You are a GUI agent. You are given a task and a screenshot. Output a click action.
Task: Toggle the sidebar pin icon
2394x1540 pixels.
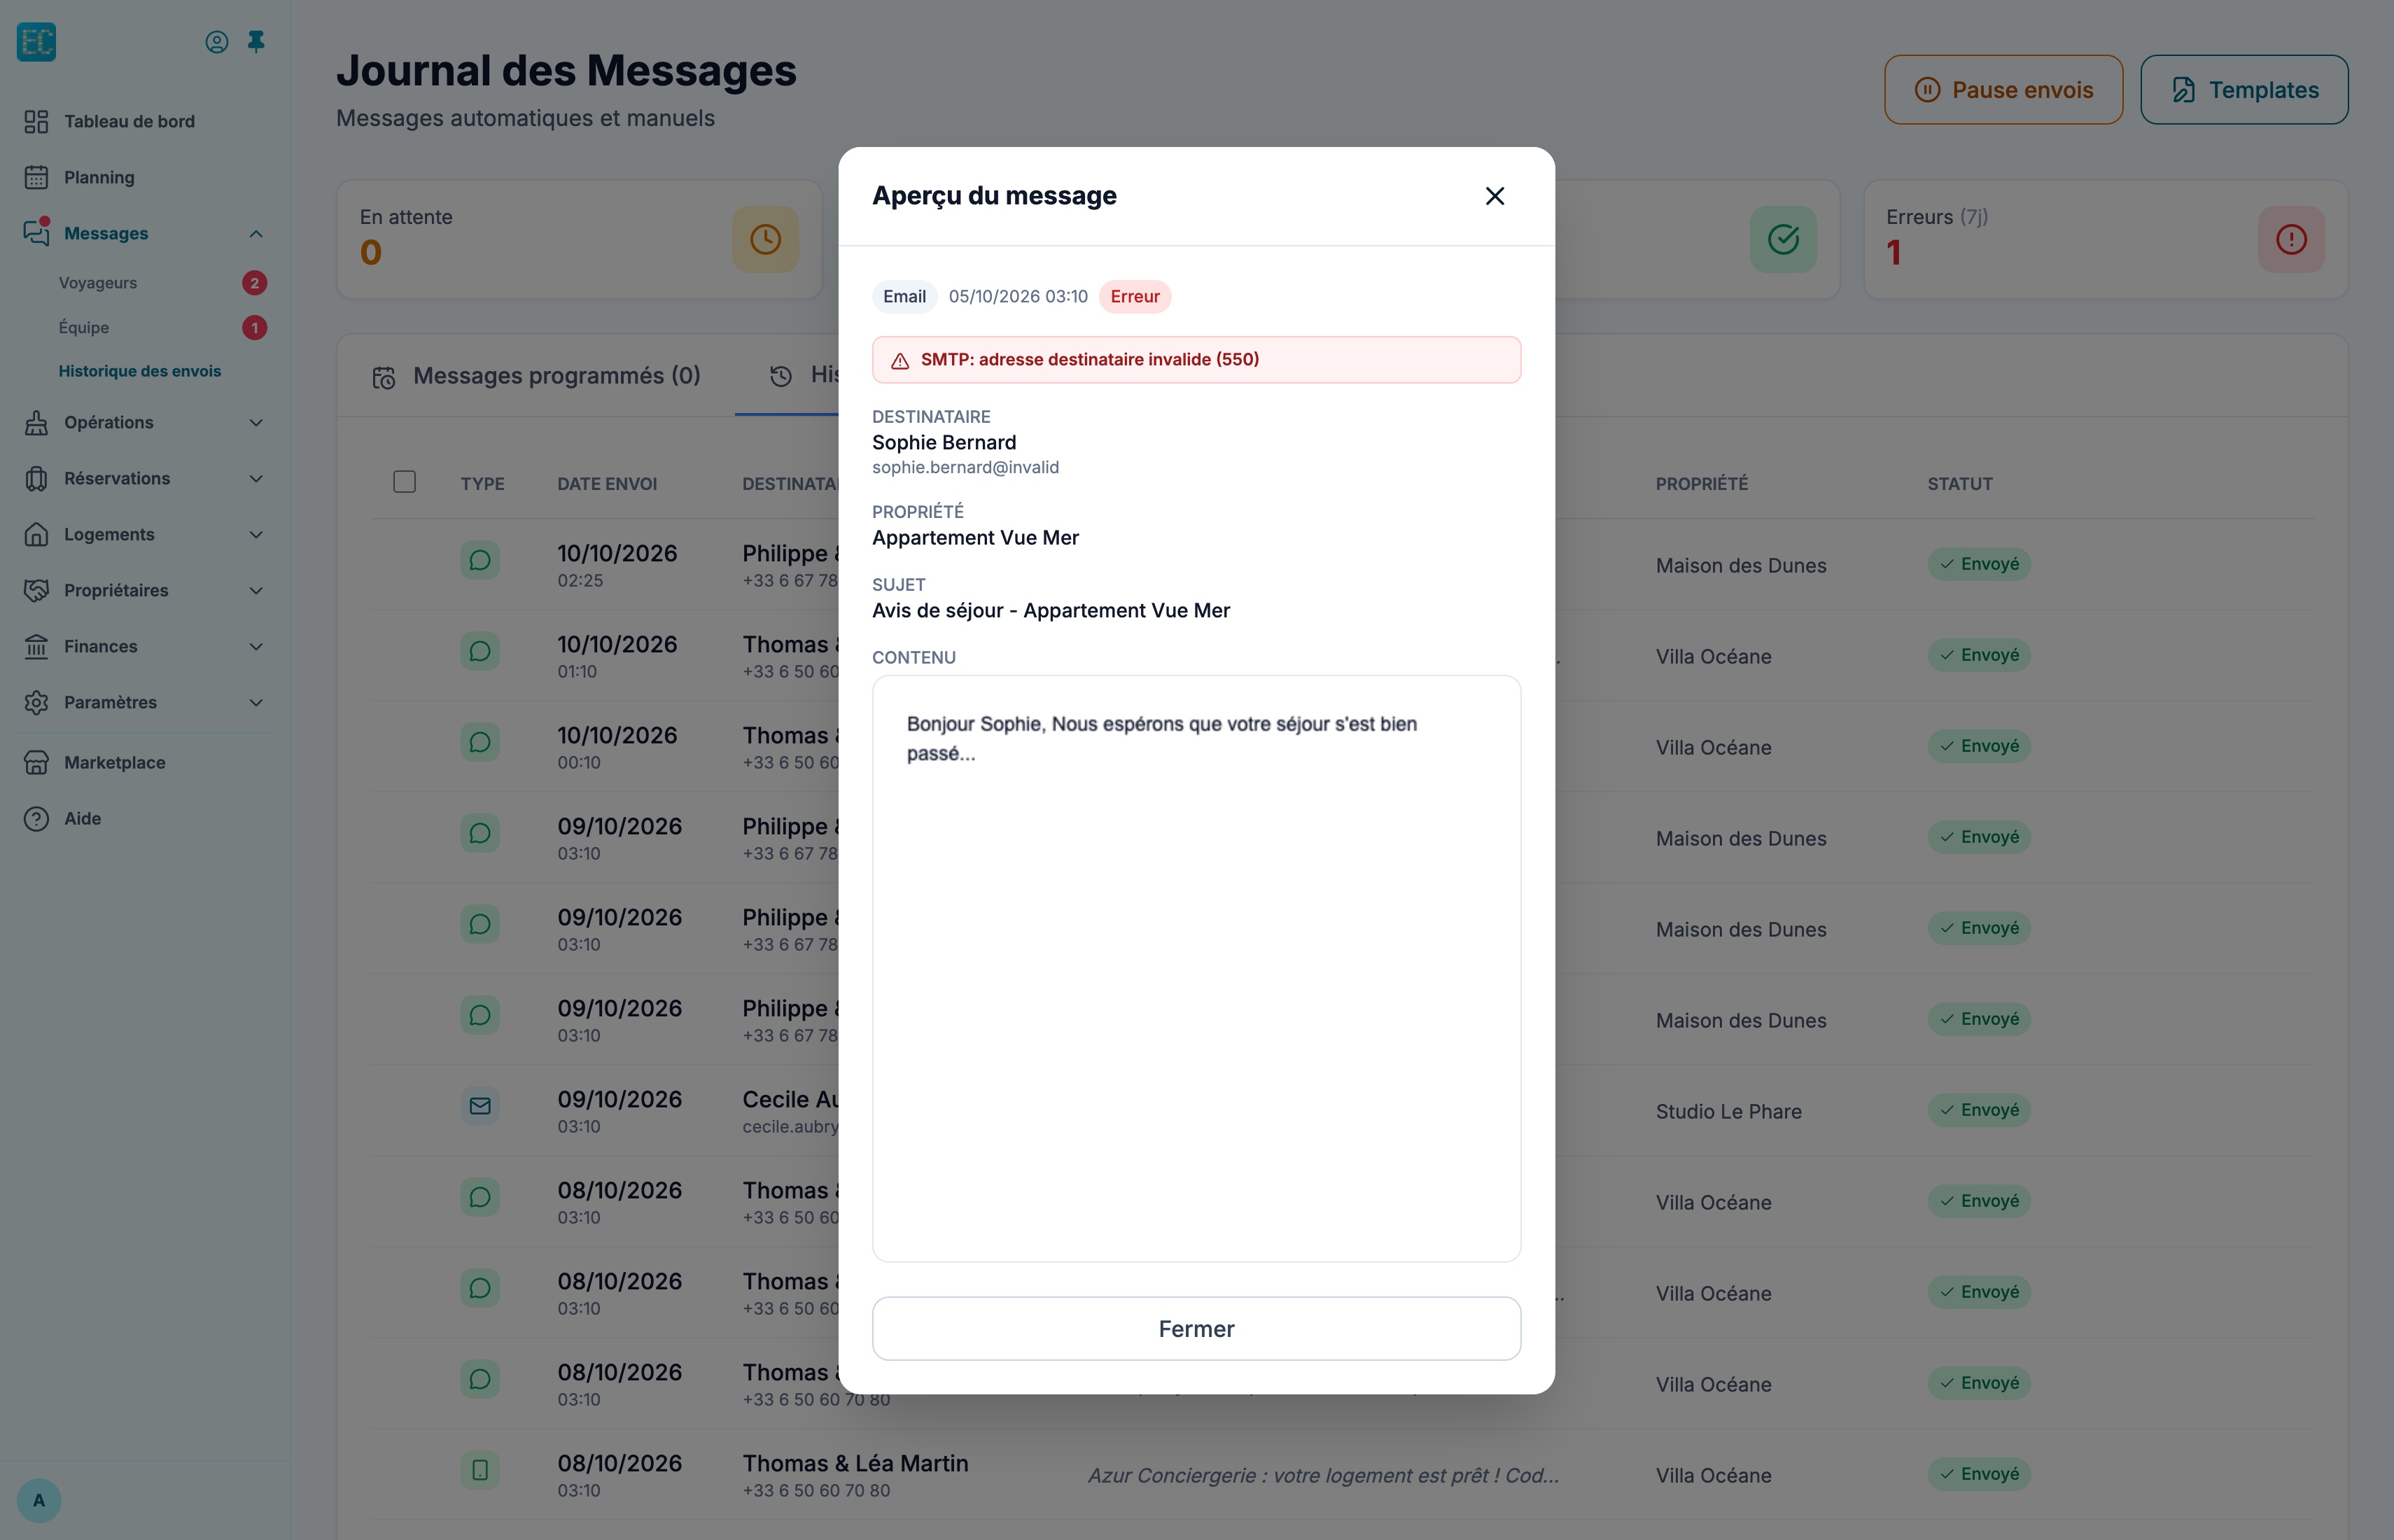click(256, 42)
